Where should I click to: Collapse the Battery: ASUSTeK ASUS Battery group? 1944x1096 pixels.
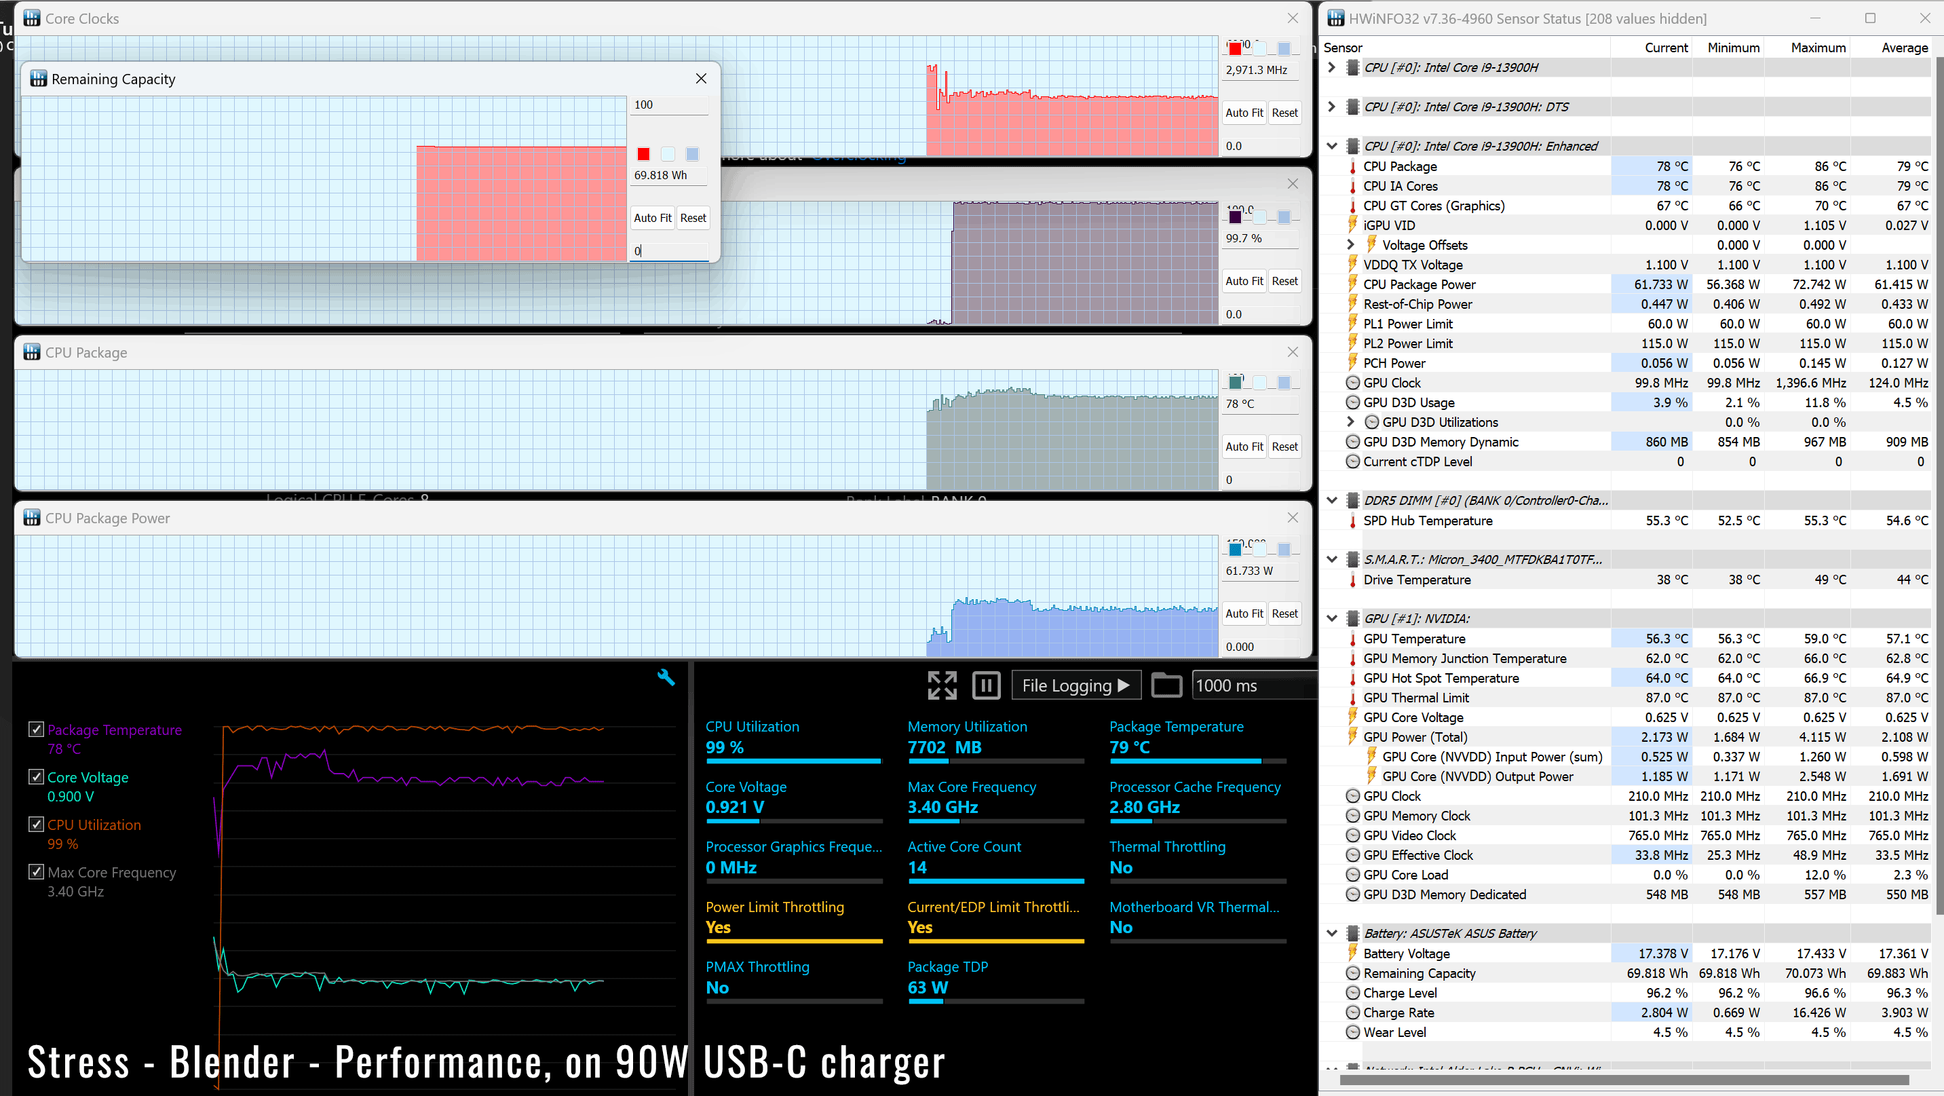(1332, 933)
